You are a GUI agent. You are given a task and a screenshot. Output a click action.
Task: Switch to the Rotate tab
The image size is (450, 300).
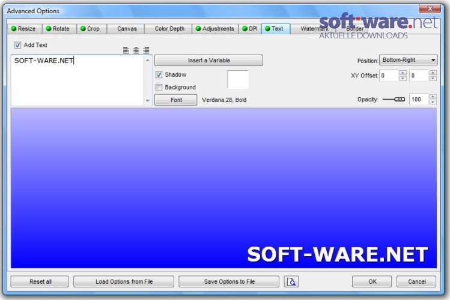coord(59,29)
